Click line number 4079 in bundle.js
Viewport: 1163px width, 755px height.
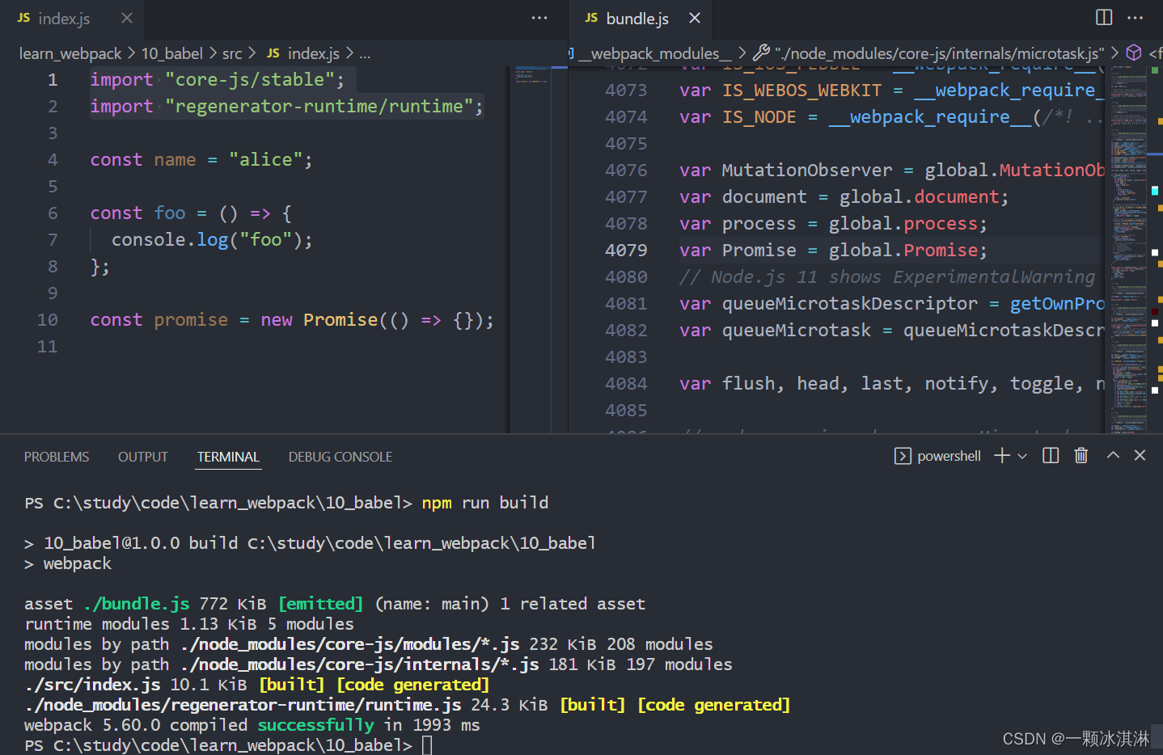[x=626, y=251]
